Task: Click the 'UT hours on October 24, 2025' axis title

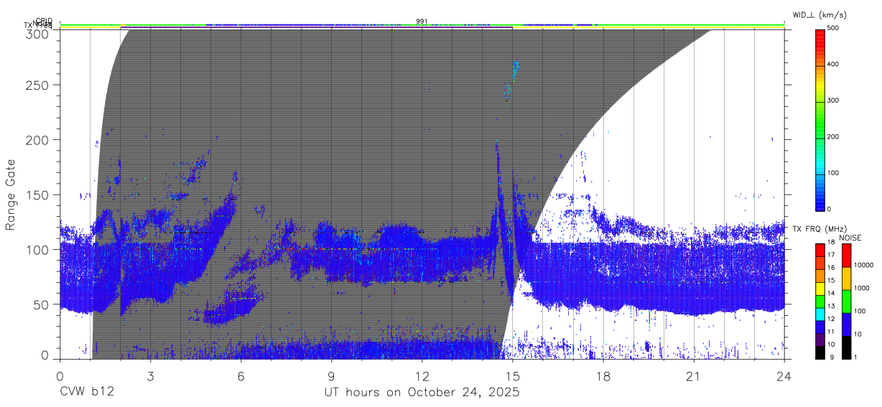Action: click(x=422, y=393)
